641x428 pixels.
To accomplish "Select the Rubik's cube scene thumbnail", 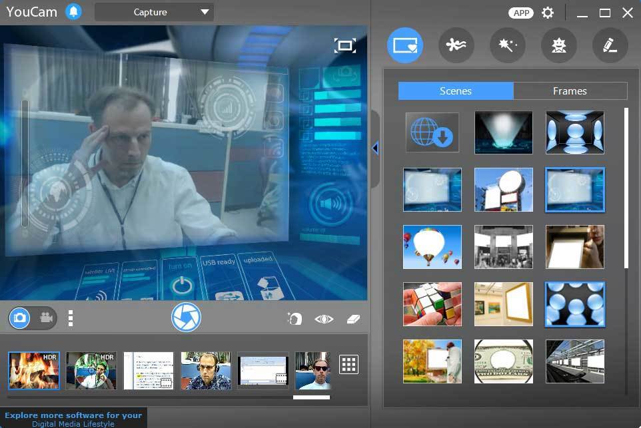I will pos(432,306).
